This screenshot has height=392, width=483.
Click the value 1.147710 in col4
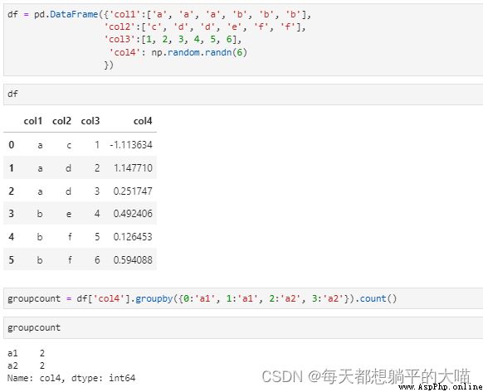pos(133,168)
